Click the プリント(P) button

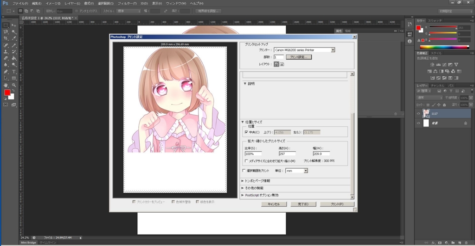[337, 204]
